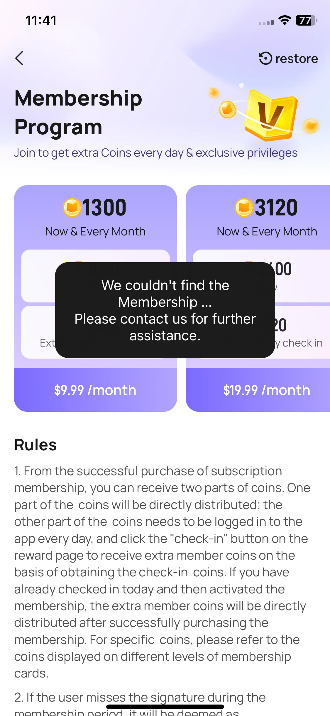330x716 pixels.
Task: Tap the Membership Program heading
Action: (78, 112)
